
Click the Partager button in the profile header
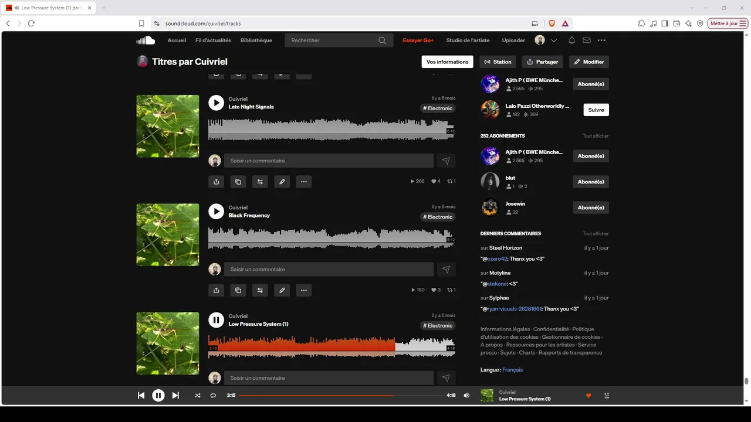(x=543, y=62)
